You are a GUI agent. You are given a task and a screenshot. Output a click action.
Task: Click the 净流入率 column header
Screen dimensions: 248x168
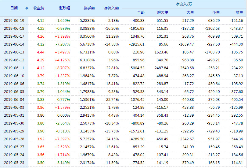pos(111,8)
